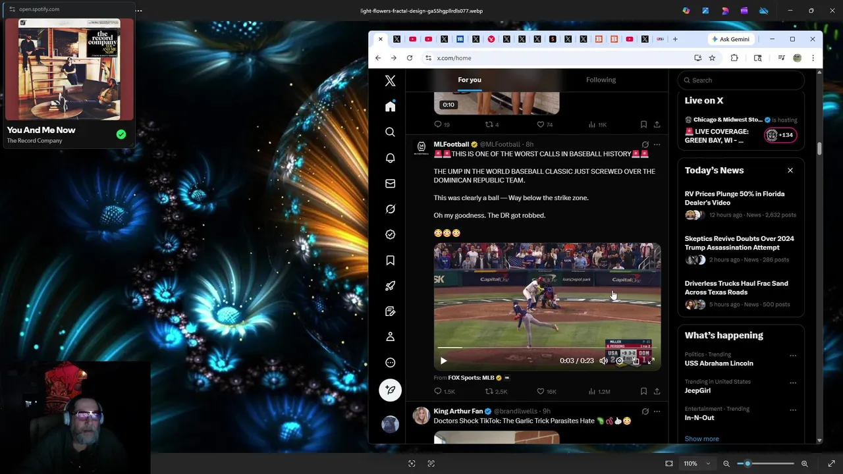Screen dimensions: 843x474
Task: Open Chrome extensions puzzle icon
Action: [734, 58]
